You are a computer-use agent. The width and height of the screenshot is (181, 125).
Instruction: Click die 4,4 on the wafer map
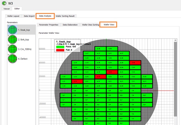click(100, 114)
